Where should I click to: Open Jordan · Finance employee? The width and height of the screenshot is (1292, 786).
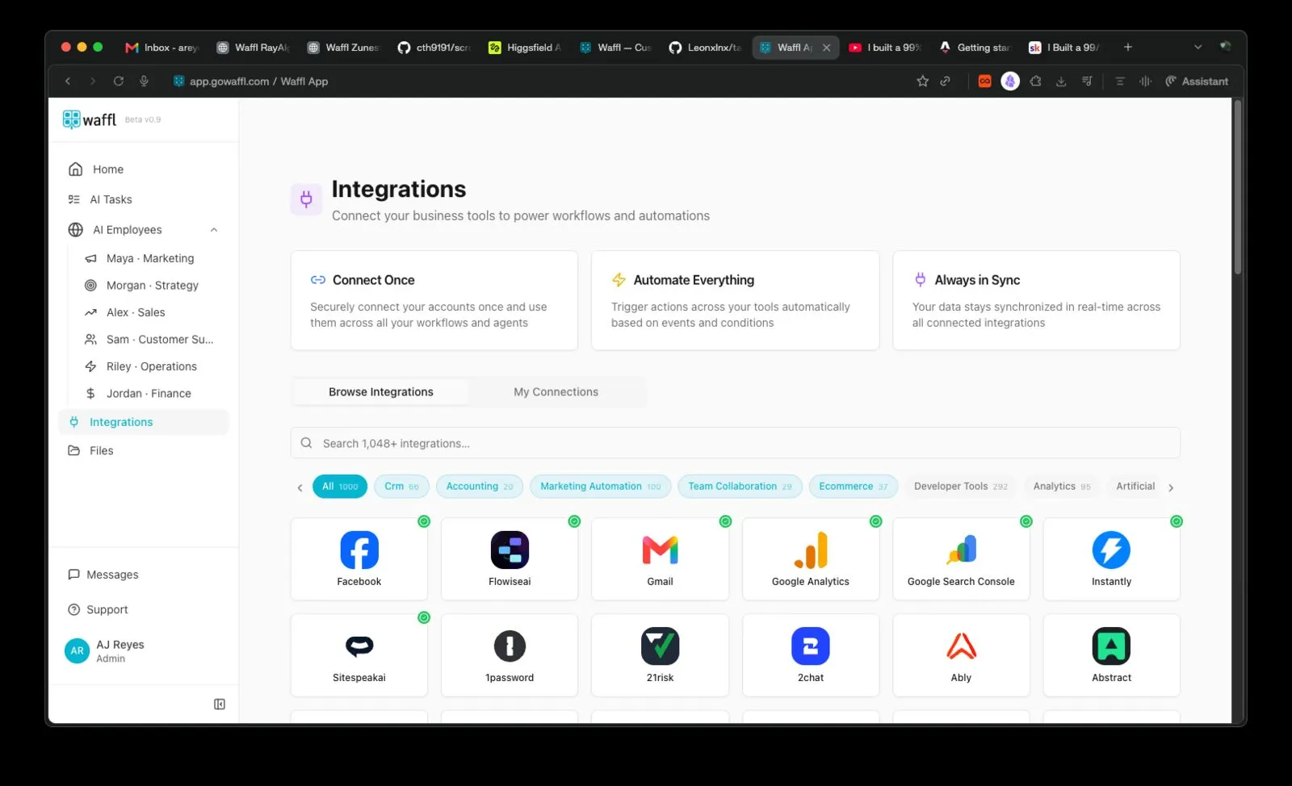click(x=150, y=394)
